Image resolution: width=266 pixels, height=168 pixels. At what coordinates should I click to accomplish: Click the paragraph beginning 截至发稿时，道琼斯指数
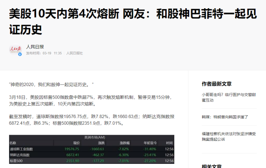(x=92, y=120)
